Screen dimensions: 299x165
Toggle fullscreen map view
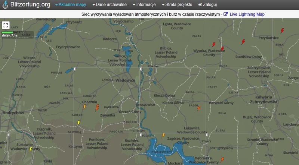[x=6, y=25]
